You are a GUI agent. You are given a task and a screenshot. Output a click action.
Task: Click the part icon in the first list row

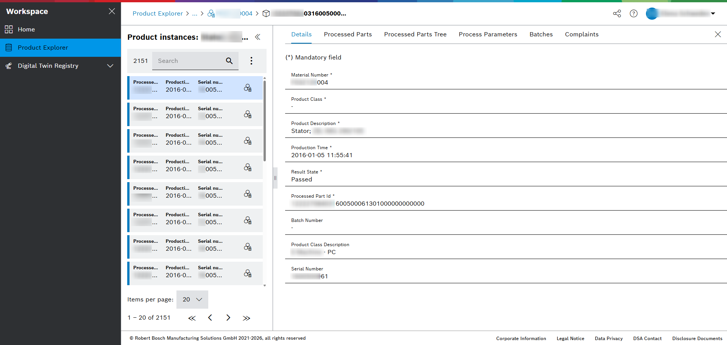pos(248,88)
